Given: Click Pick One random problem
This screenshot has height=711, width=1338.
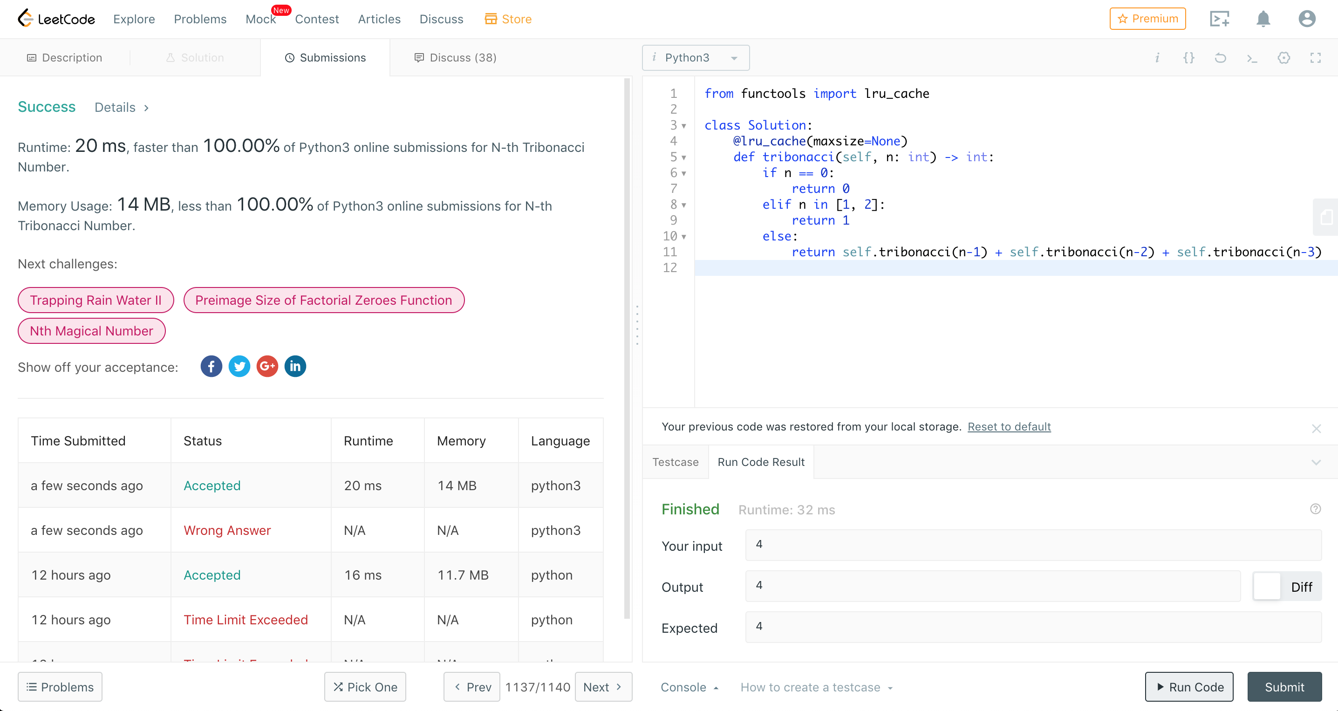Looking at the screenshot, I should 365,687.
